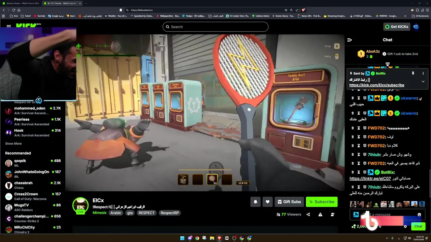Click the Kermit frog emote
The height and width of the screenshot is (242, 431).
coord(376,204)
